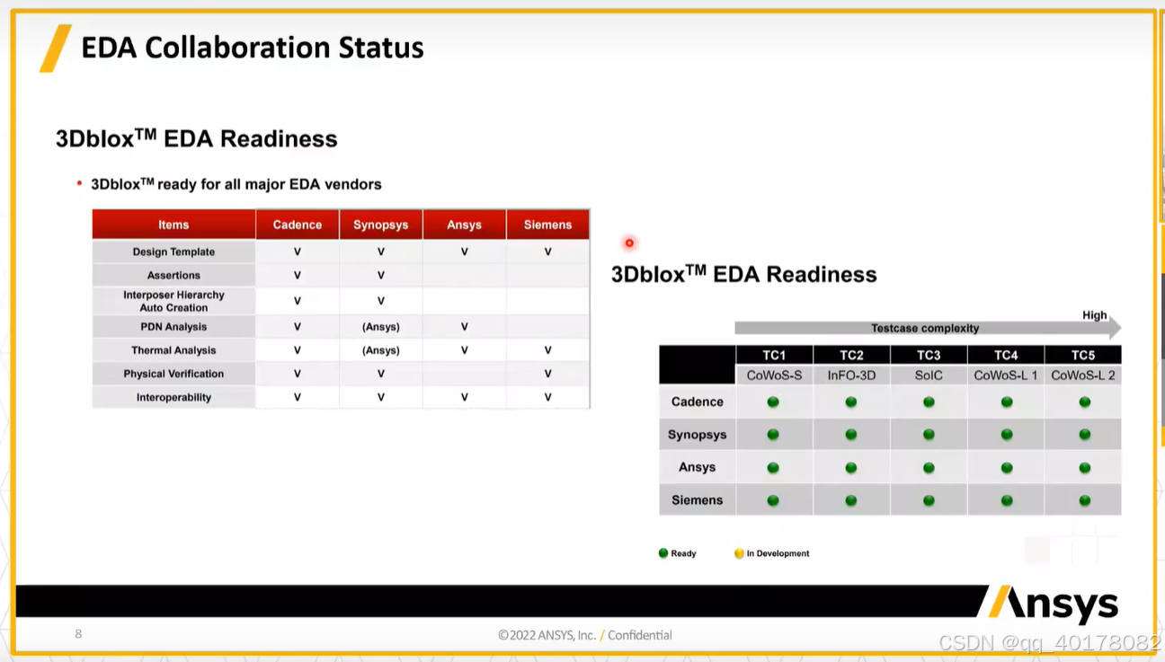Click the 'TC4' column header
This screenshot has width=1165, height=662.
(1006, 355)
